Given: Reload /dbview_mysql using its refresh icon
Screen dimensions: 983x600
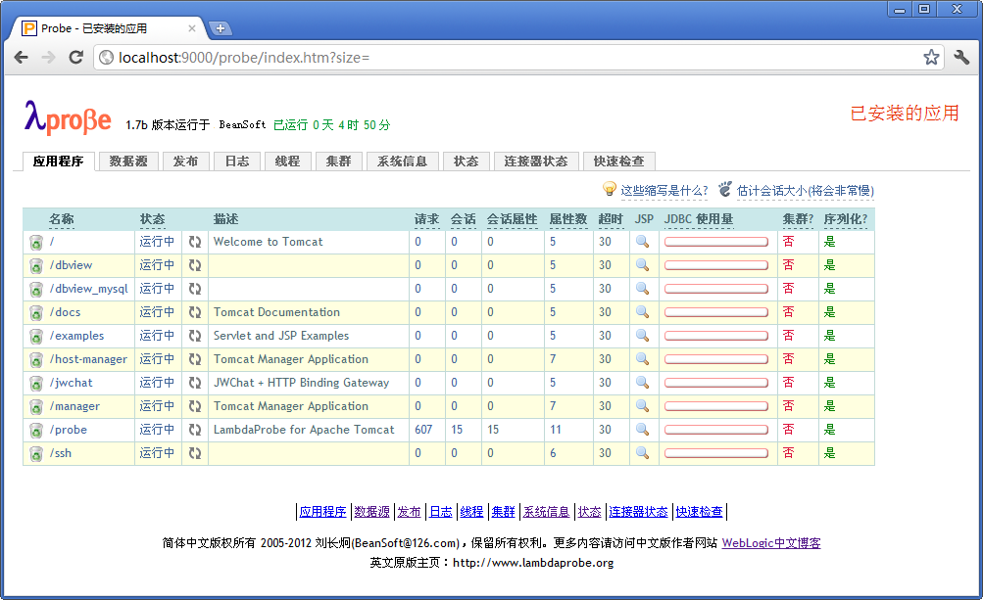Looking at the screenshot, I should [x=195, y=289].
